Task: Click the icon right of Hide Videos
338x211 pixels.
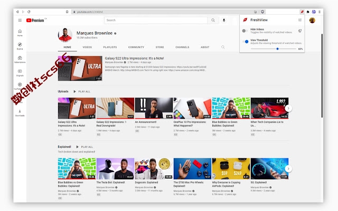Action: [x=300, y=31]
